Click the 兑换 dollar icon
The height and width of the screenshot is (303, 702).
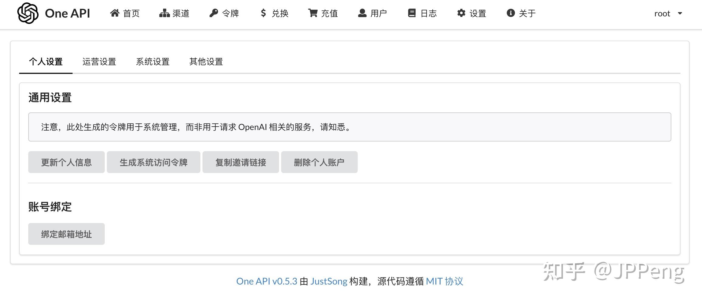263,13
